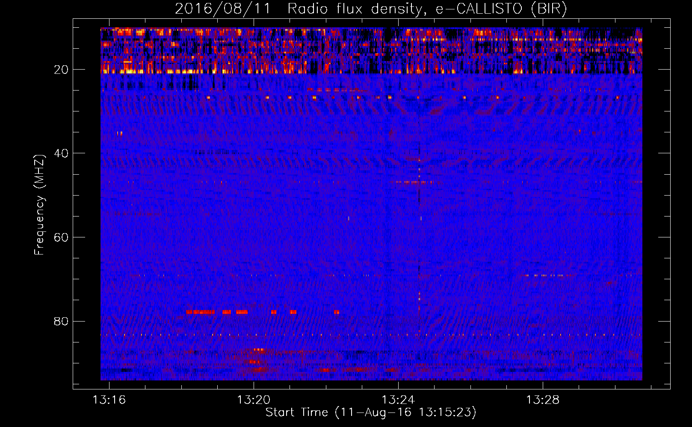Click the "13:20" time tick label
Screen dimensions: 692x427
point(254,400)
